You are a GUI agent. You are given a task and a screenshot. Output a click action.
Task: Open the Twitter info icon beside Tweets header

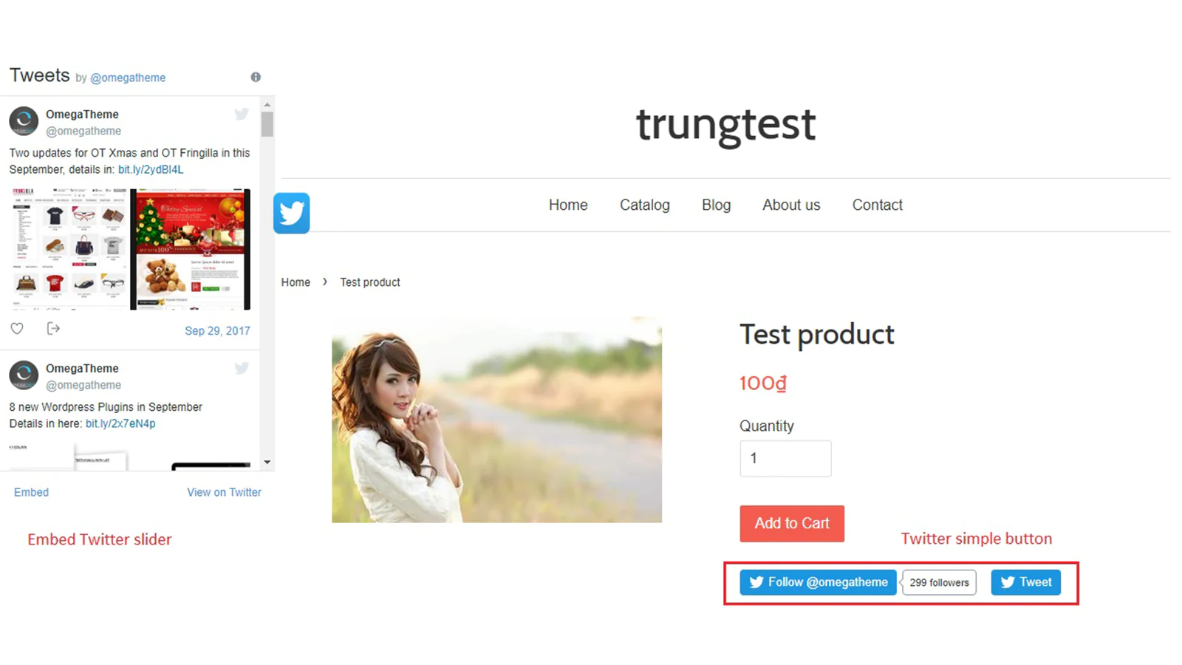[256, 77]
